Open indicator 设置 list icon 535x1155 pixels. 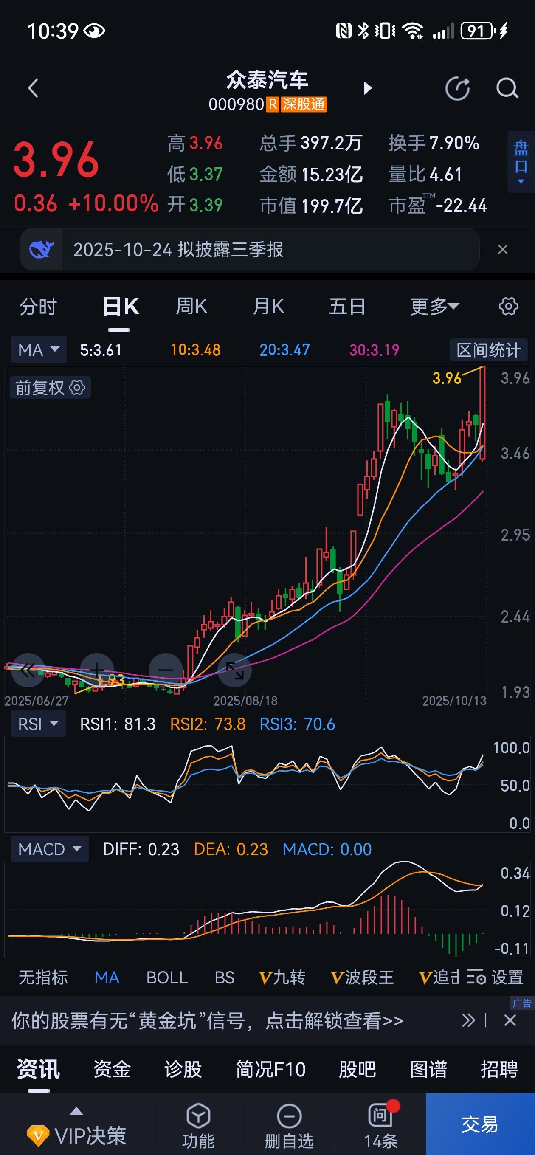(495, 978)
